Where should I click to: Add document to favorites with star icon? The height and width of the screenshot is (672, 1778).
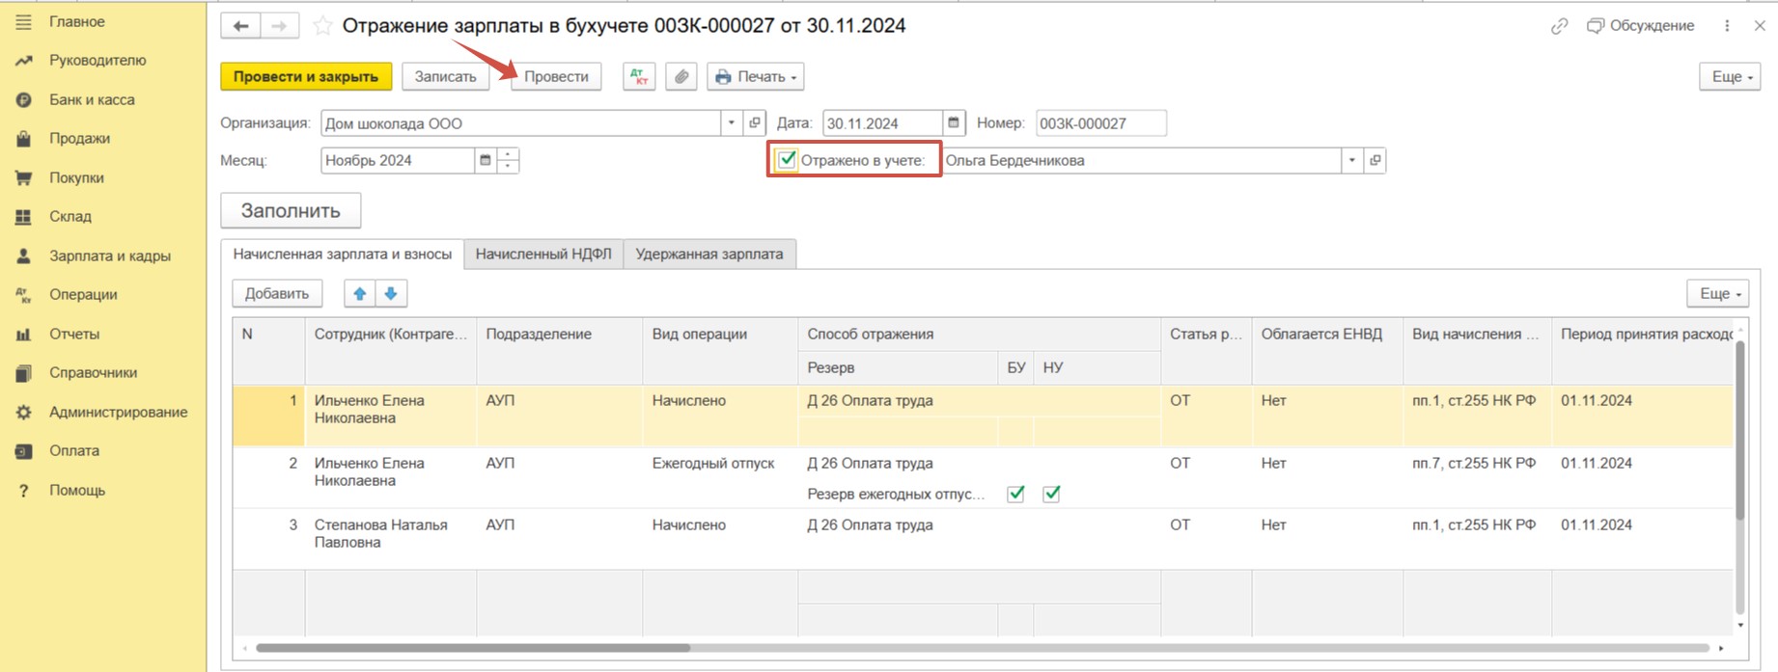pyautogui.click(x=323, y=26)
